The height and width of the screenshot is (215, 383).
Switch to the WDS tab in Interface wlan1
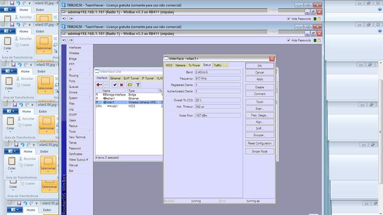169,65
